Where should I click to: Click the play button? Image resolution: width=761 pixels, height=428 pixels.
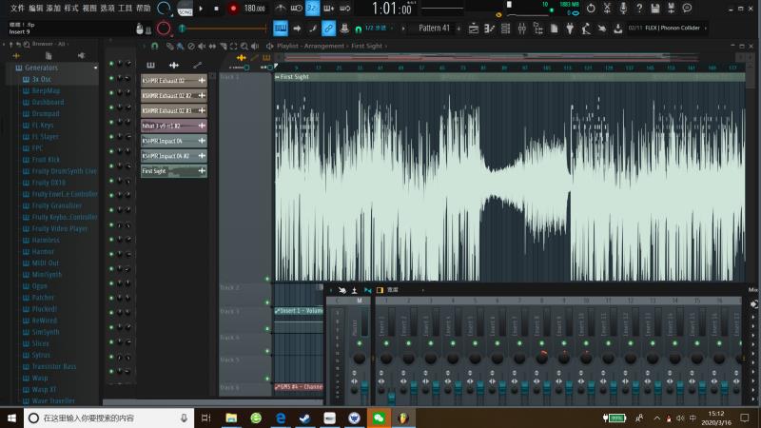click(x=201, y=9)
